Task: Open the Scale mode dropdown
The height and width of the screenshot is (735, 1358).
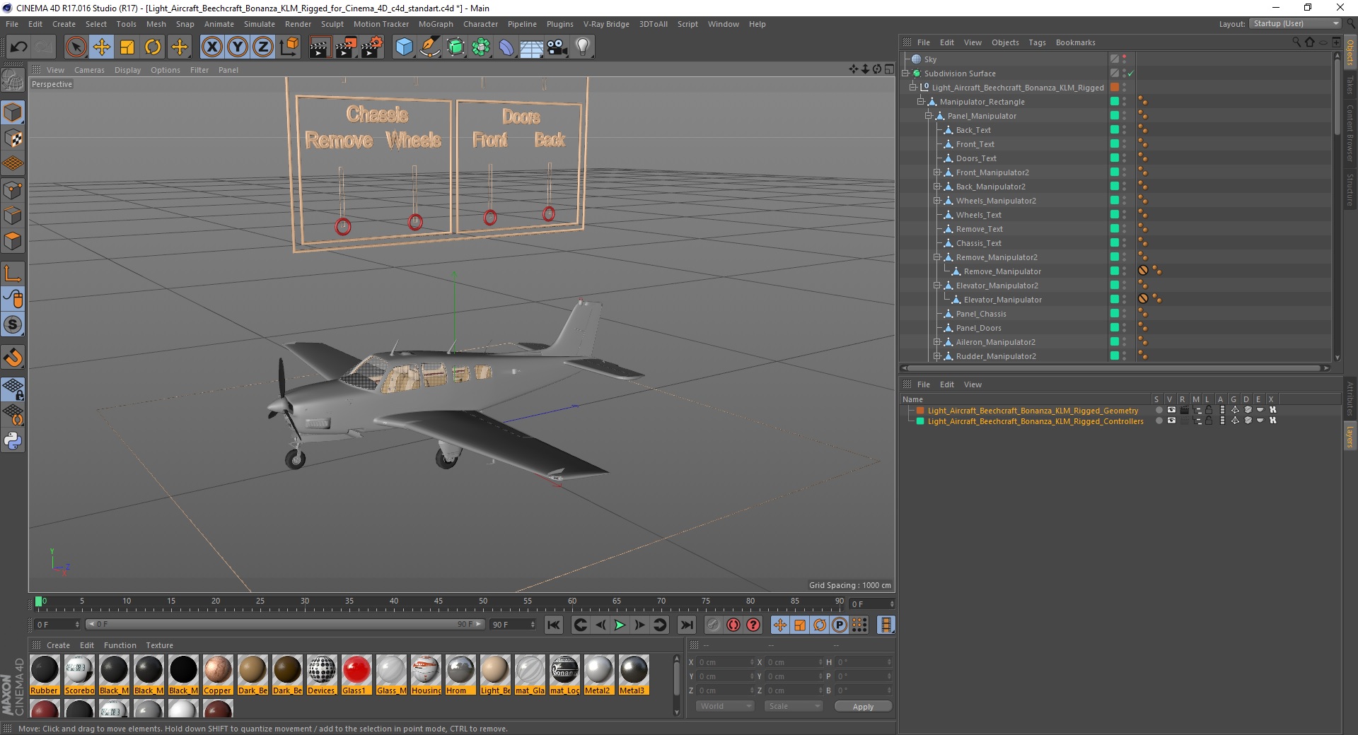Action: click(793, 706)
